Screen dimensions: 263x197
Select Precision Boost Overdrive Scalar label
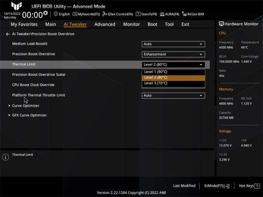click(39, 75)
